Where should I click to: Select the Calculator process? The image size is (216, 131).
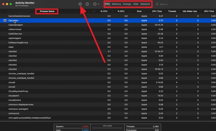click(108, 21)
